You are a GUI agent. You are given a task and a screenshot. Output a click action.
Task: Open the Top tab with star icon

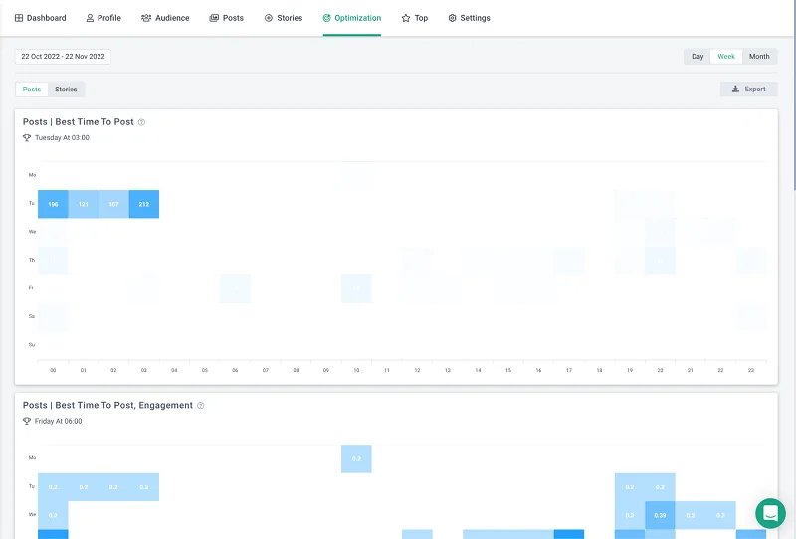click(x=415, y=18)
